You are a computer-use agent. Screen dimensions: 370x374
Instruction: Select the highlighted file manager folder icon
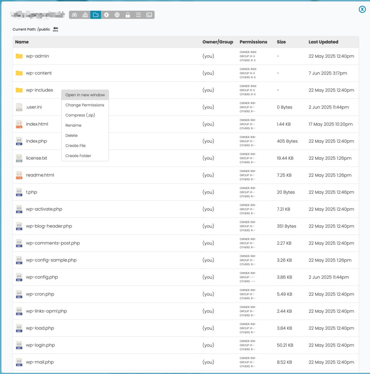point(96,15)
